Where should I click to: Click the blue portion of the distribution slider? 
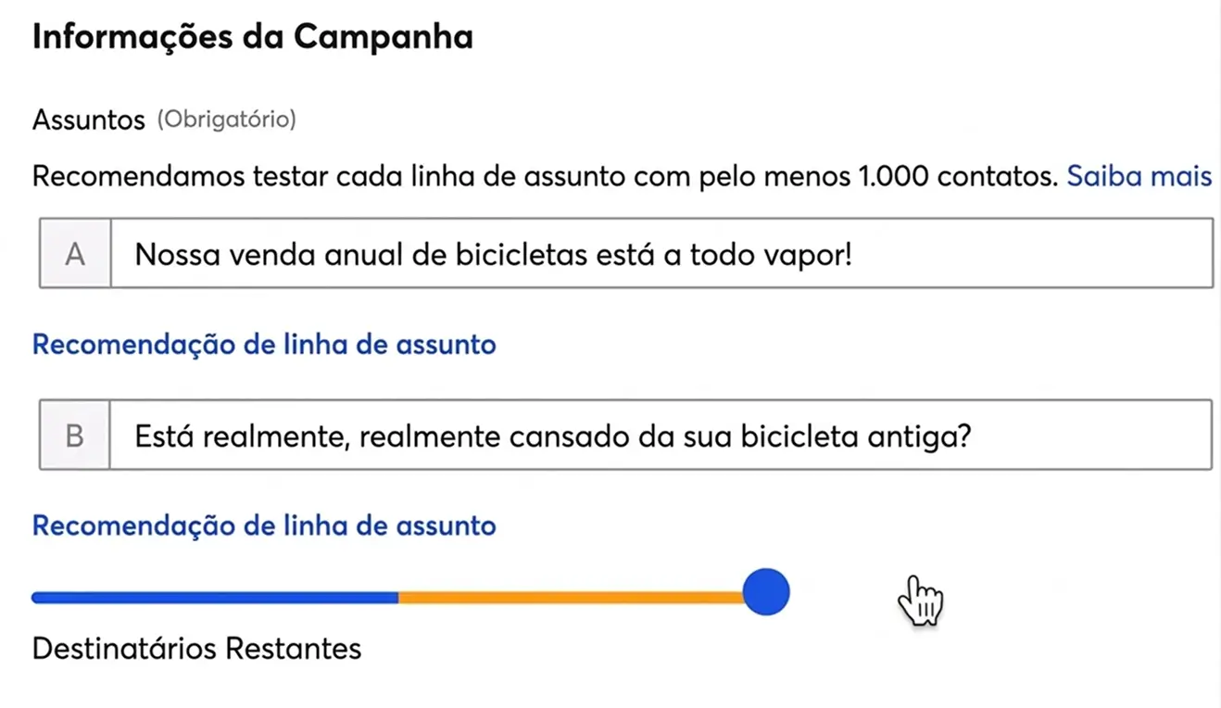(x=213, y=597)
